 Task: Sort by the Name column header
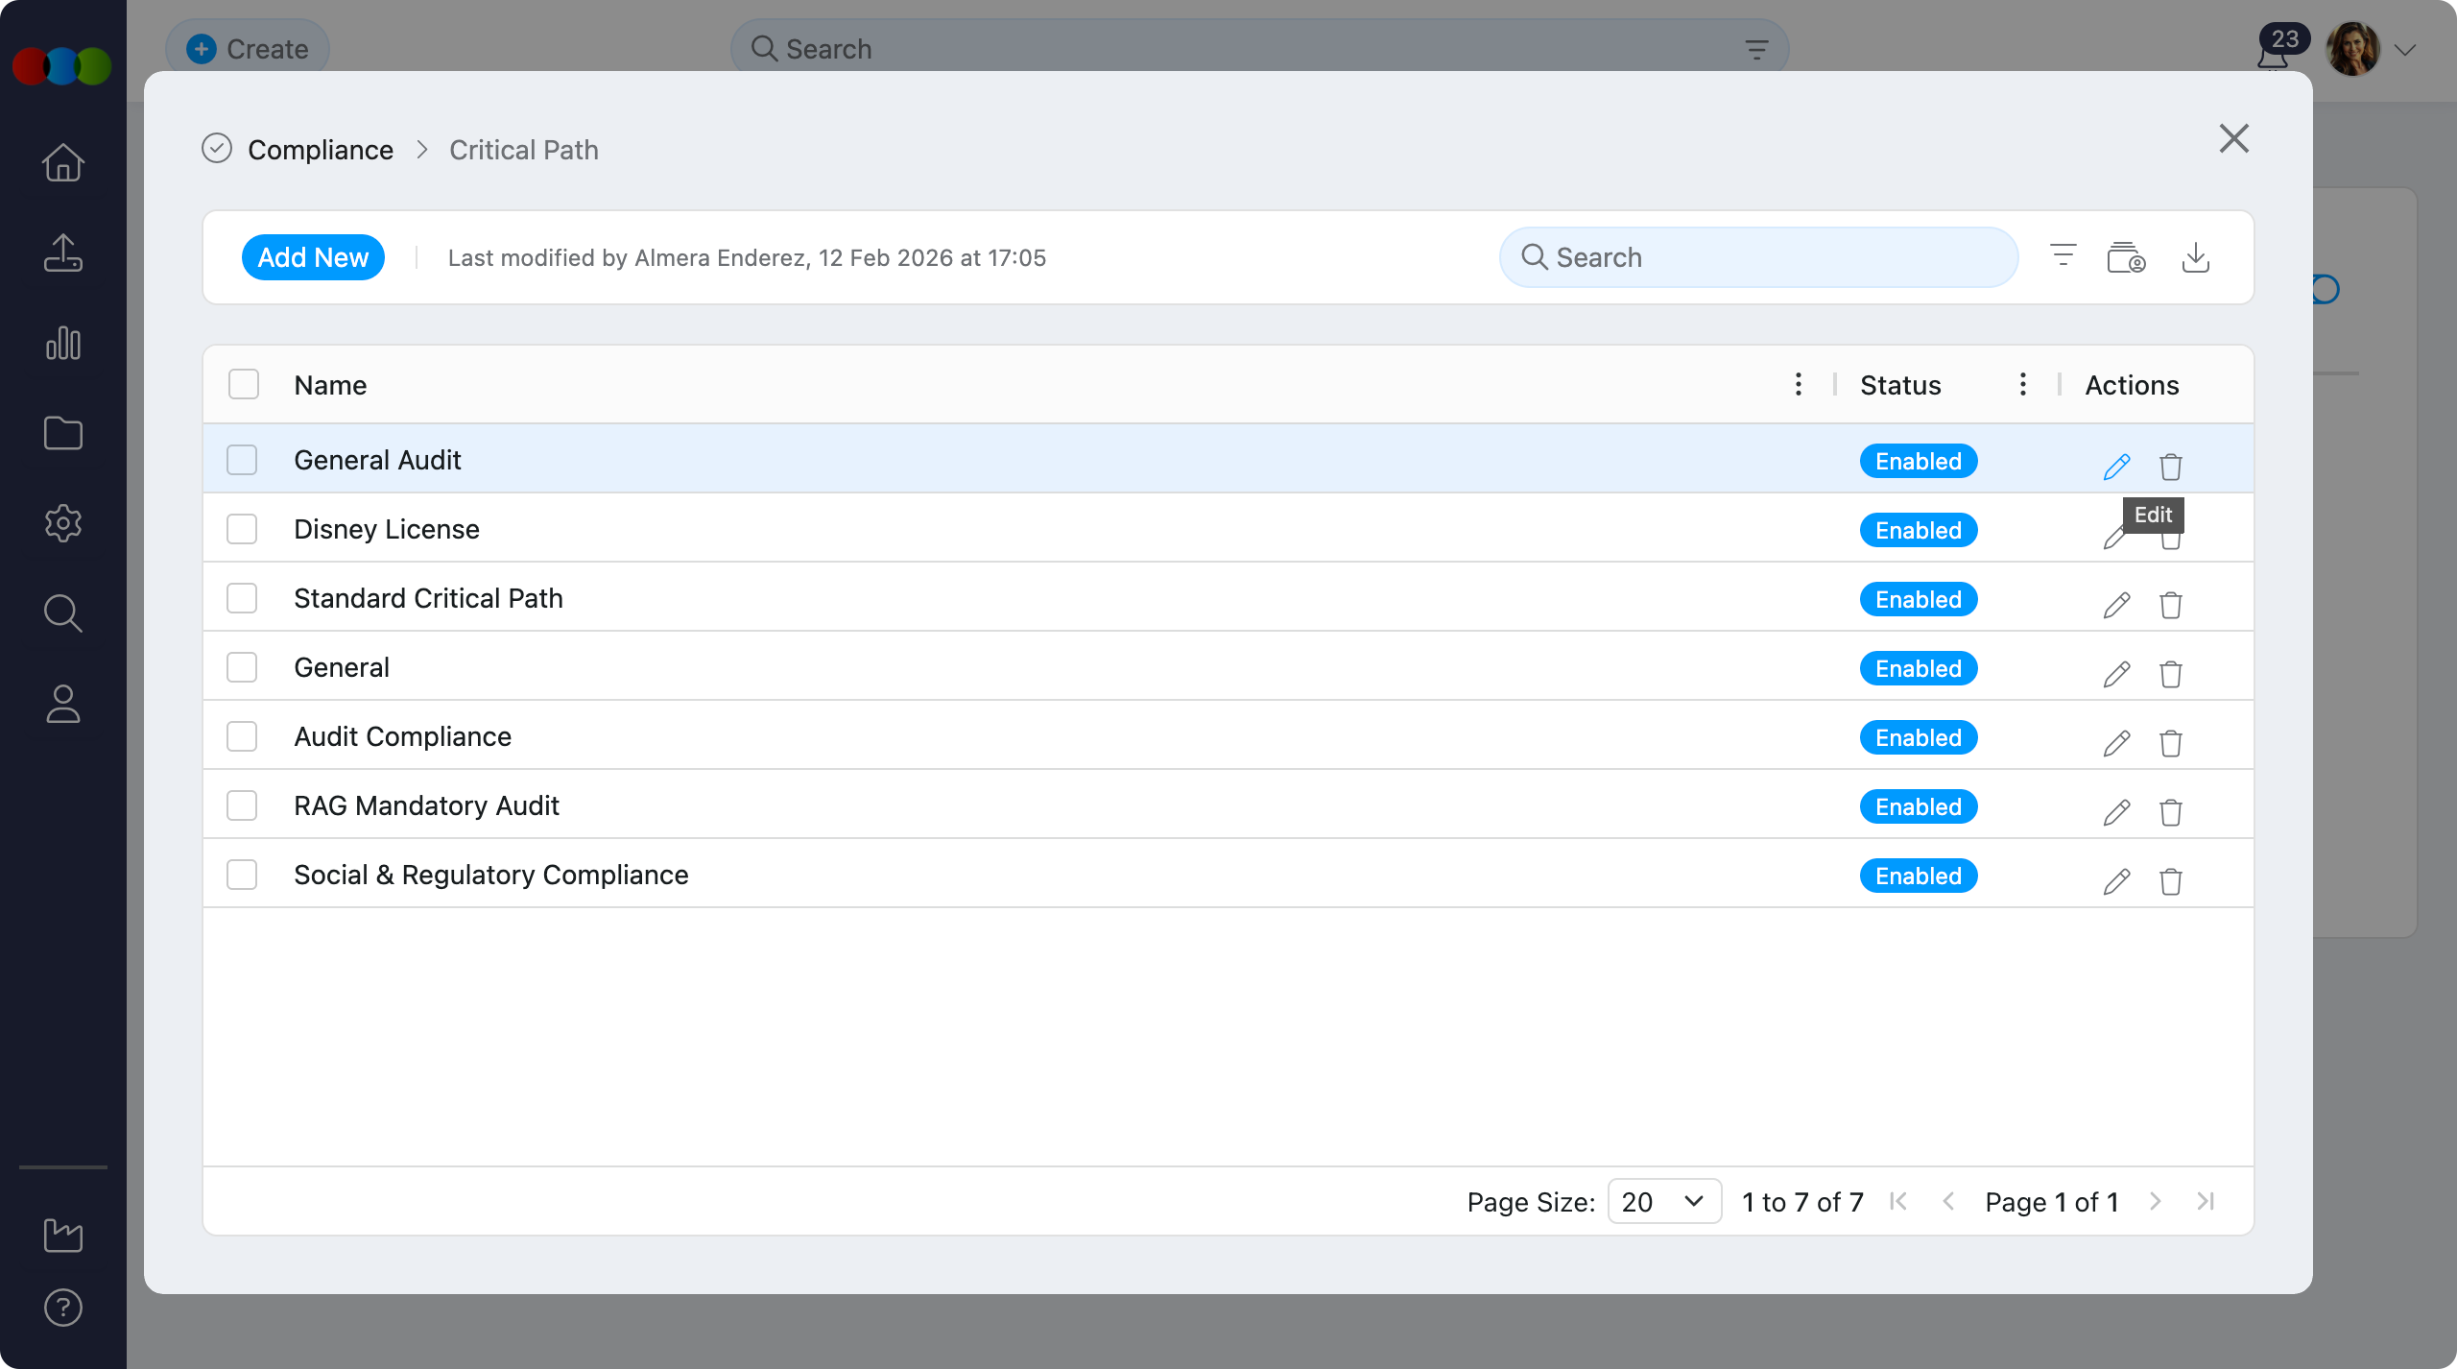coord(330,385)
